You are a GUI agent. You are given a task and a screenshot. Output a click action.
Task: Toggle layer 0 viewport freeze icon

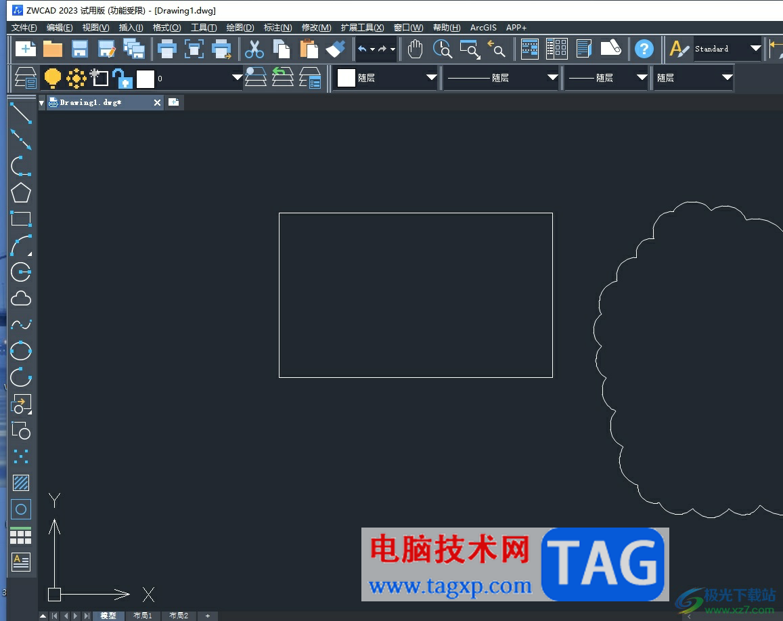click(99, 78)
